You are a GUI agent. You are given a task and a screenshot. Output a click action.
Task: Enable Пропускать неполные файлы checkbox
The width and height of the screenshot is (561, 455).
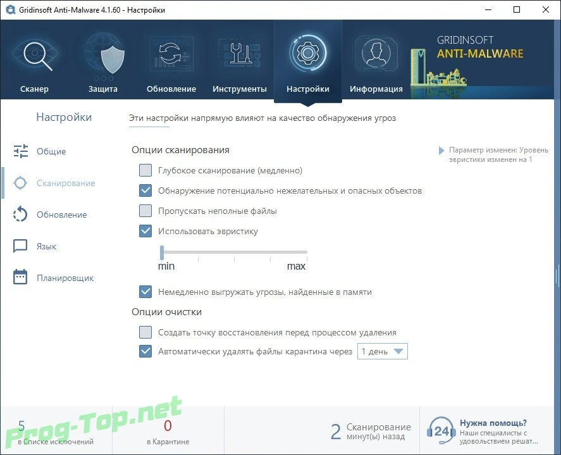point(145,211)
